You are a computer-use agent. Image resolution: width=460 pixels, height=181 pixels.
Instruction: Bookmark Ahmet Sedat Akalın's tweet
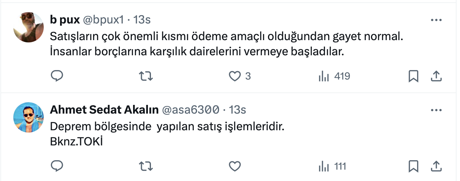413,166
